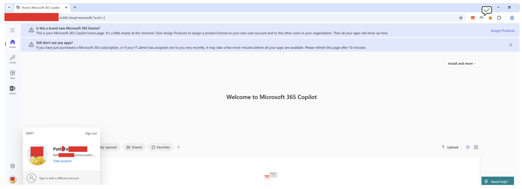This screenshot has width=522, height=189.
Task: Expand the Install and more dropdown
Action: pyautogui.click(x=462, y=63)
